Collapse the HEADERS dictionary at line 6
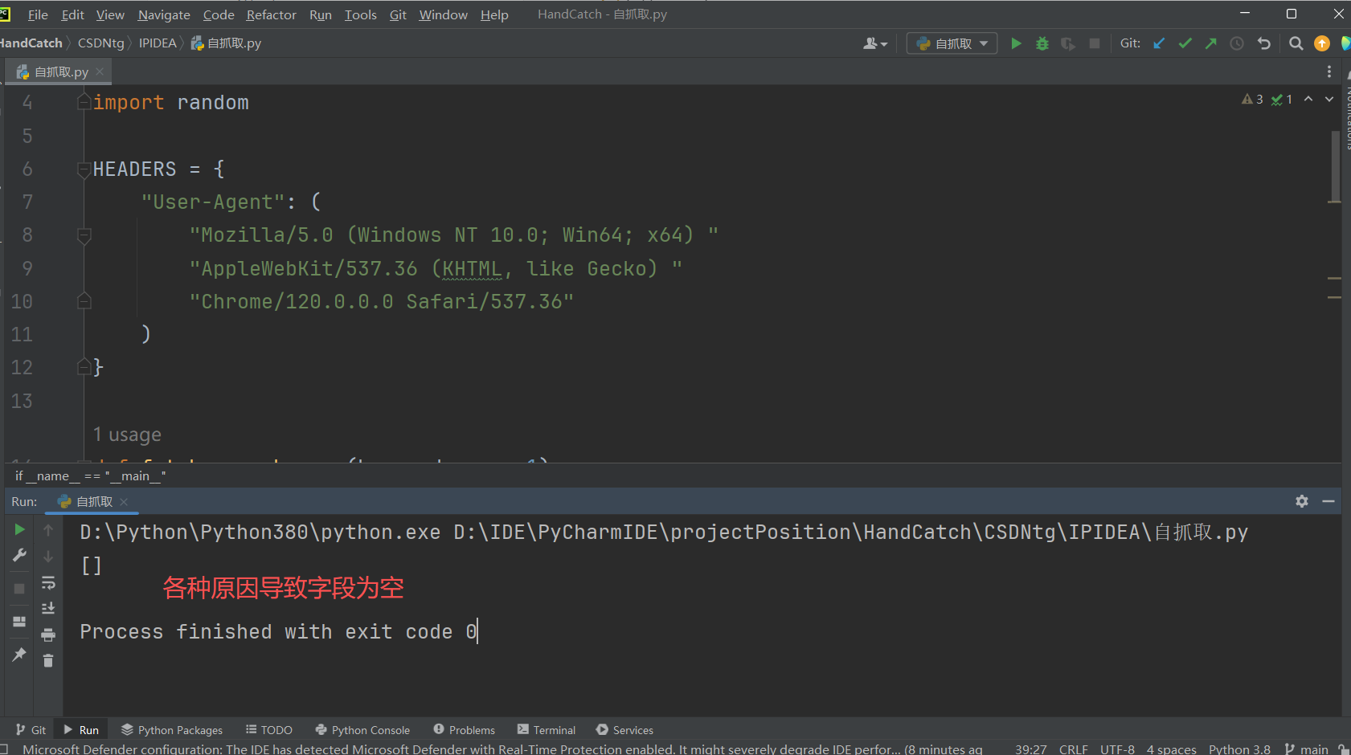Screen dimensions: 1351x755 click(84, 169)
